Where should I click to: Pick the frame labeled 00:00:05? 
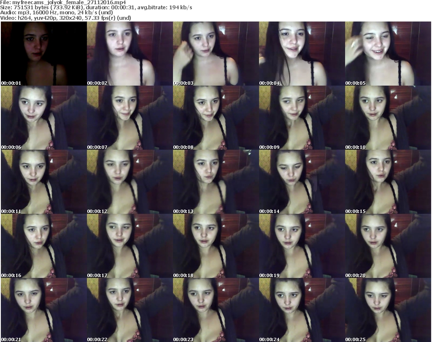pyautogui.click(x=388, y=54)
